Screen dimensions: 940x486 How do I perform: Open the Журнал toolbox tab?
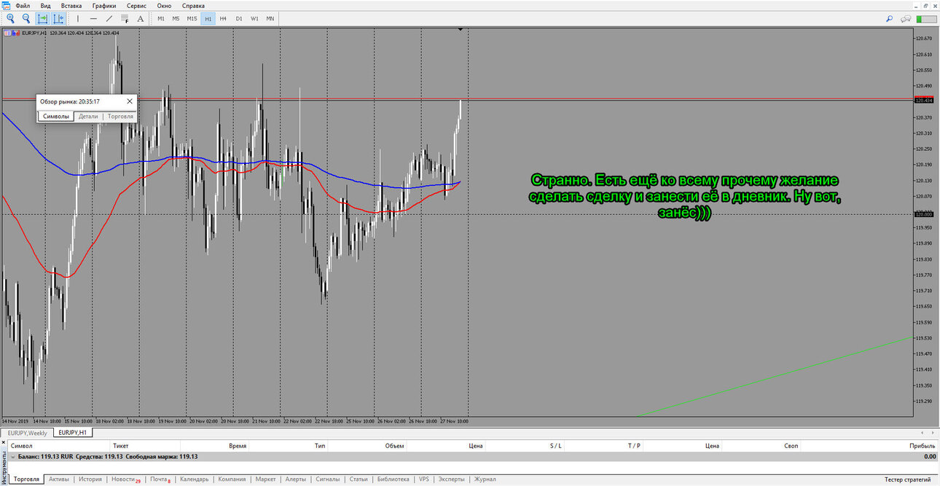point(485,479)
